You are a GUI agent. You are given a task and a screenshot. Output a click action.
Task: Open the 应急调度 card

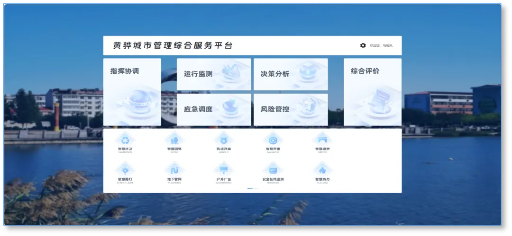214,110
